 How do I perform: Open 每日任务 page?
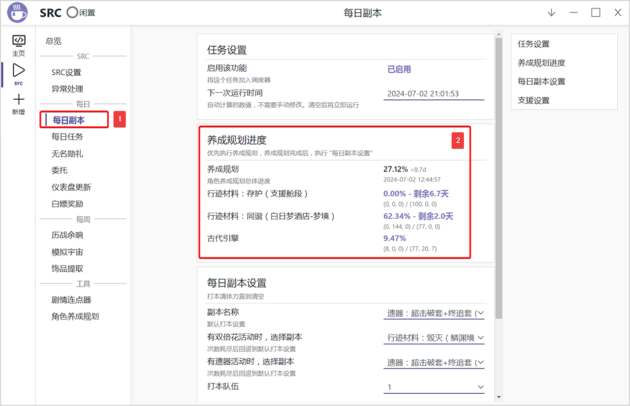(x=67, y=137)
